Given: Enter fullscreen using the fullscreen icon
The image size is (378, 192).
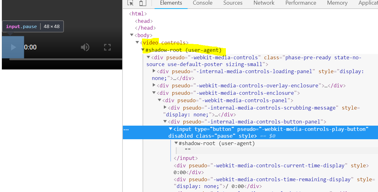Looking at the screenshot, I should [107, 47].
